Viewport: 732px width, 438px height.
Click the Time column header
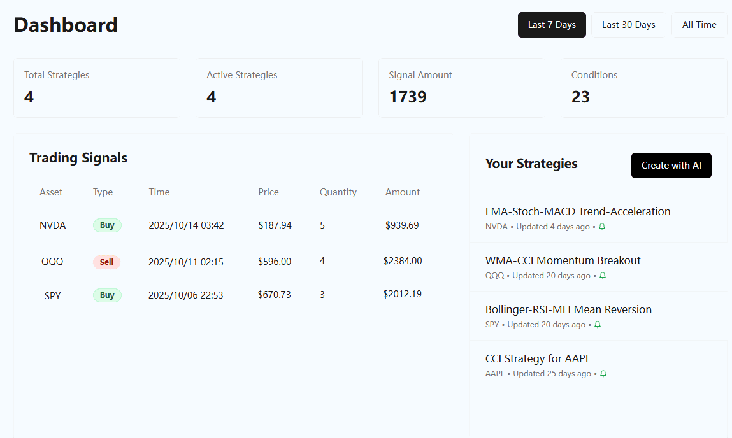pyautogui.click(x=159, y=192)
